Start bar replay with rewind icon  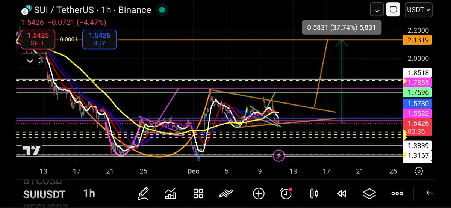coord(341,194)
